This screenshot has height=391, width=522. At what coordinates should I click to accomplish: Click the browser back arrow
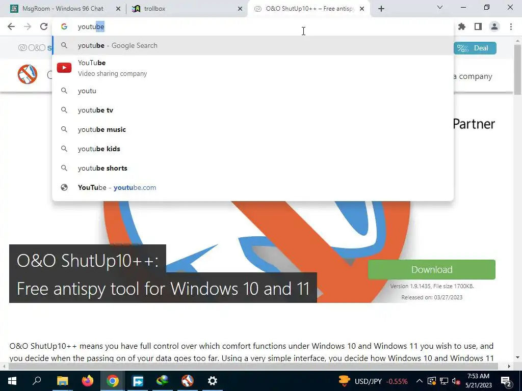click(x=11, y=26)
